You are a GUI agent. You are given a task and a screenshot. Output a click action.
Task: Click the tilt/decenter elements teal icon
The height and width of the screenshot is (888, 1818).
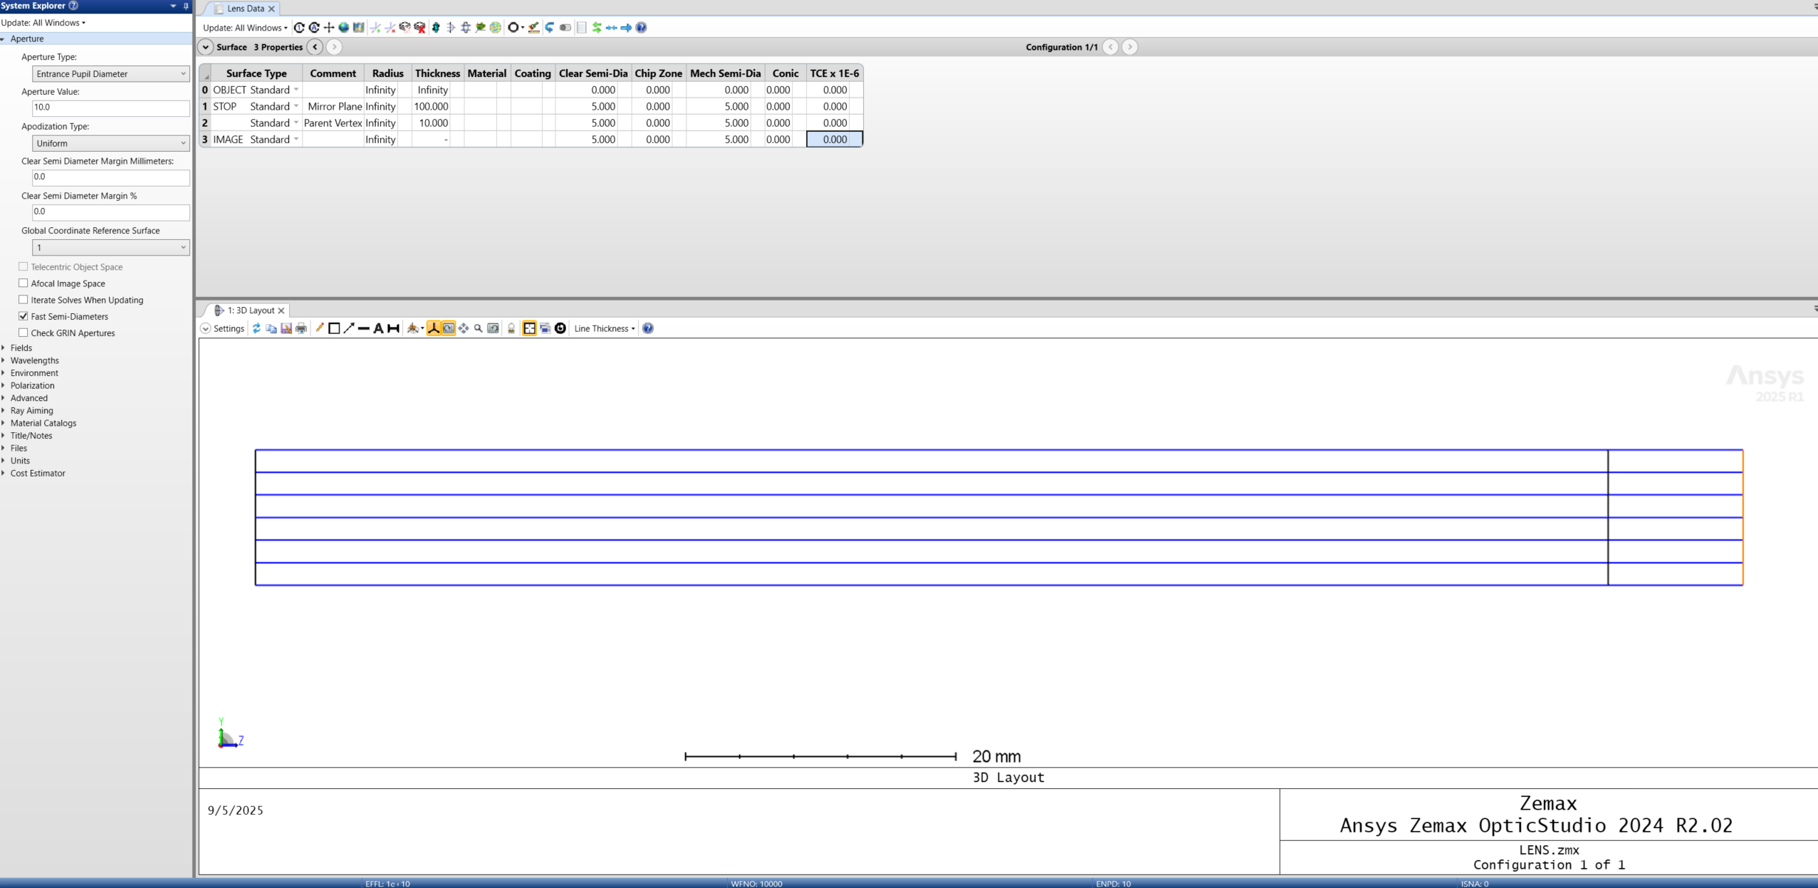436,28
